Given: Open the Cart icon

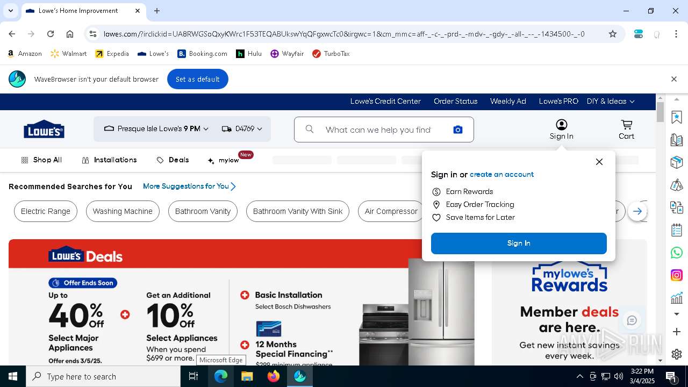Looking at the screenshot, I should click(626, 130).
